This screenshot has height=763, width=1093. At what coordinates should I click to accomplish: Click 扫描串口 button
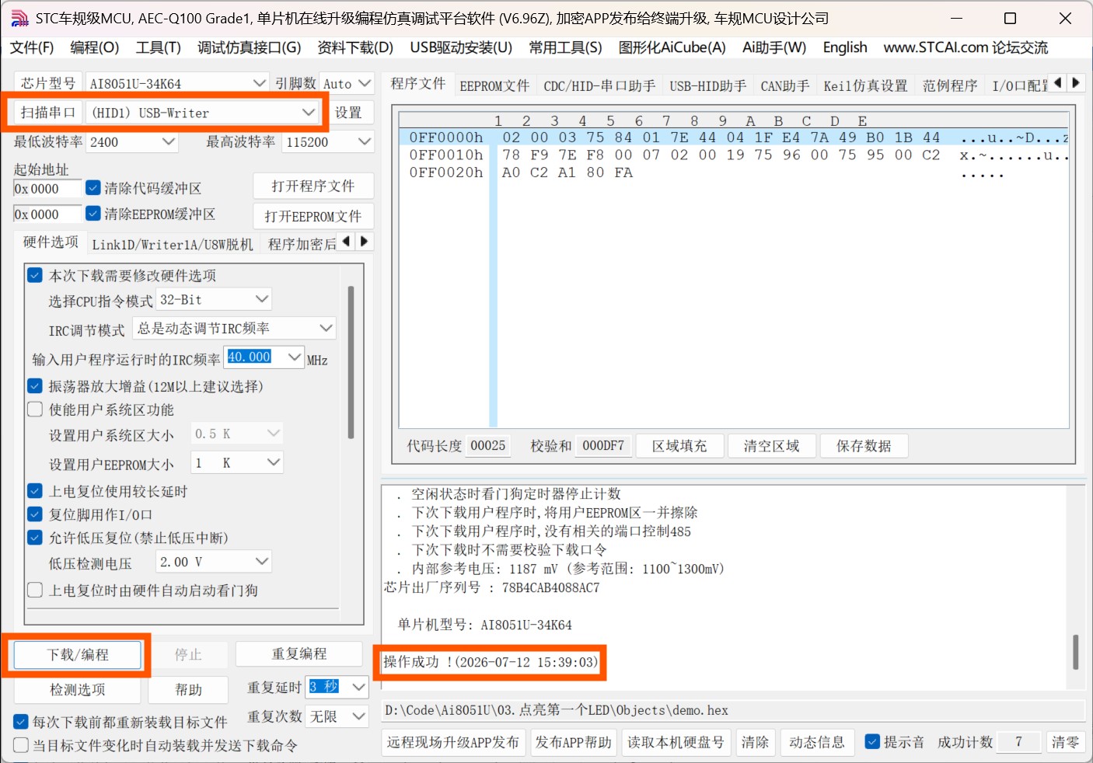48,112
